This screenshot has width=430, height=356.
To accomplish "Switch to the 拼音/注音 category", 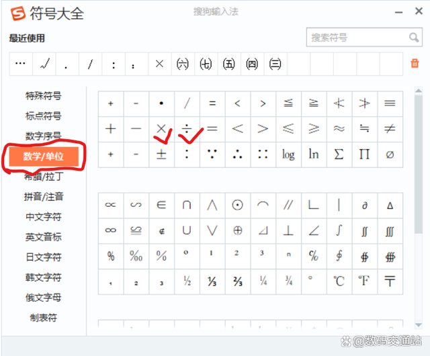I will [x=43, y=197].
